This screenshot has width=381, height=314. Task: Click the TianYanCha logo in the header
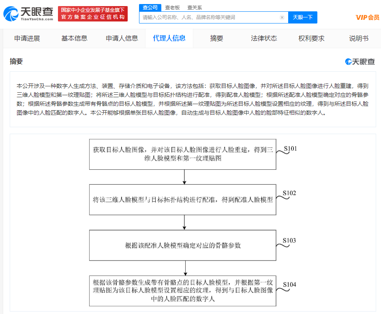tap(28, 14)
